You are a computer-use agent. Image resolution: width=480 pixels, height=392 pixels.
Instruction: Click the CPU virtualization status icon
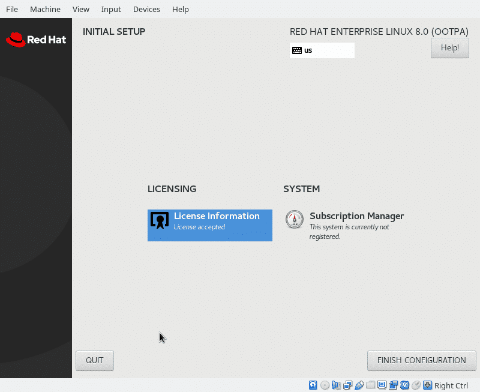404,385
